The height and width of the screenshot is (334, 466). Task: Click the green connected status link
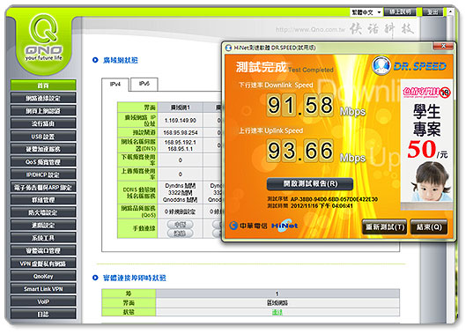(277, 312)
